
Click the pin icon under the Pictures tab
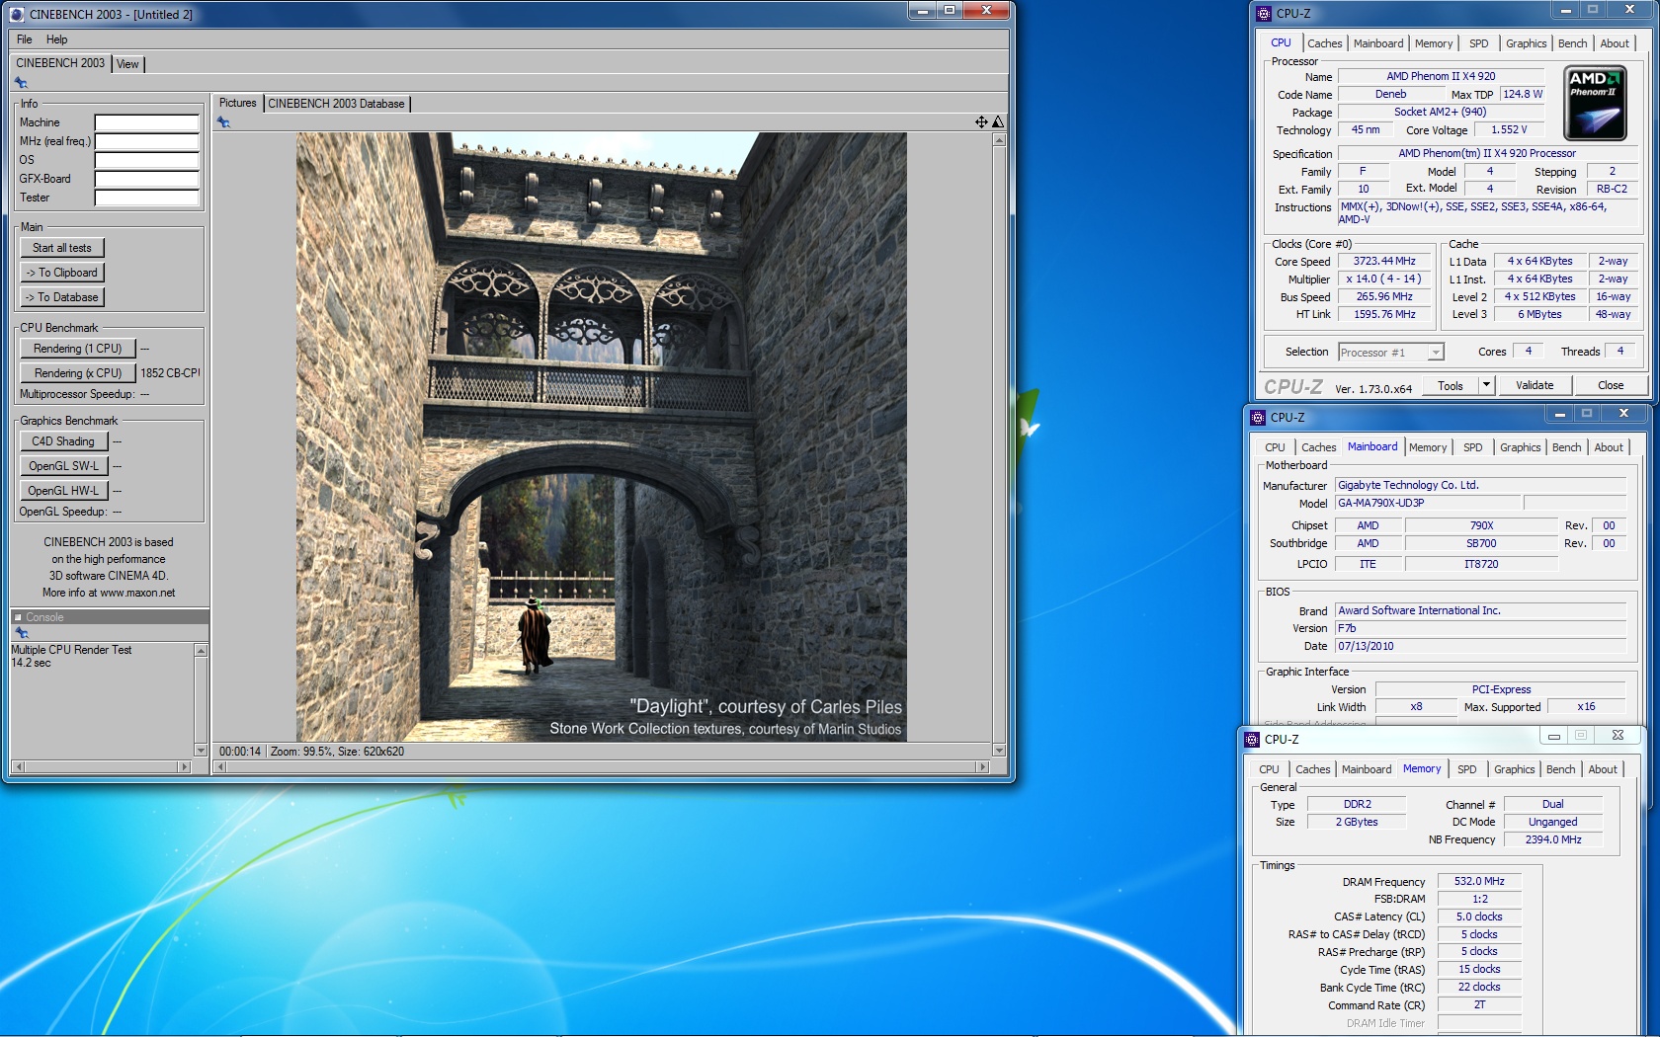223,122
